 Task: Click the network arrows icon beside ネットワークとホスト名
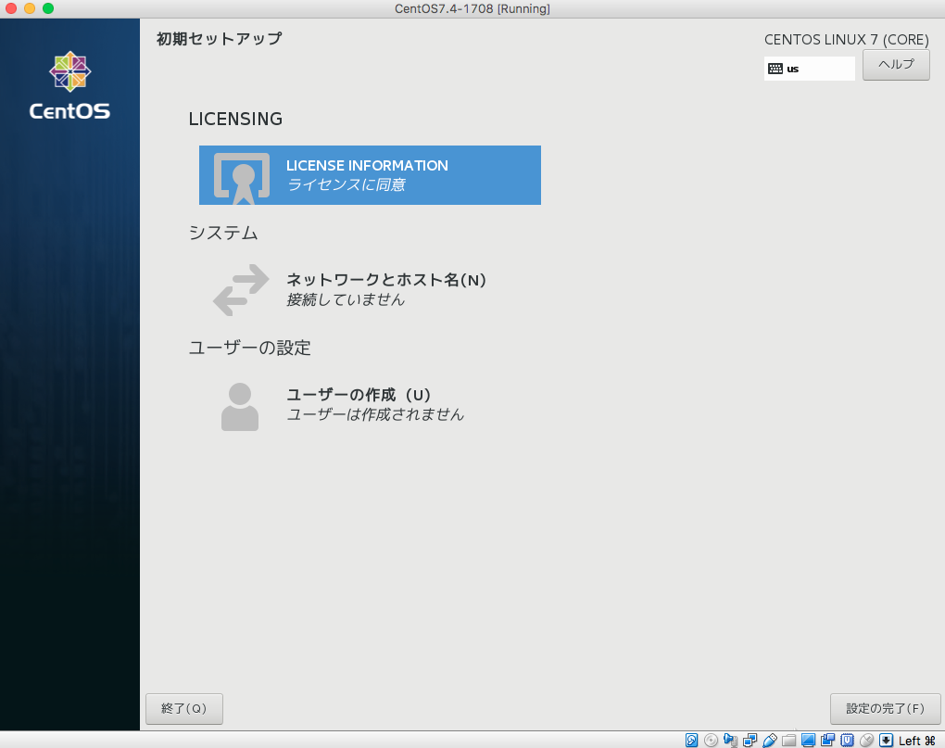point(239,290)
